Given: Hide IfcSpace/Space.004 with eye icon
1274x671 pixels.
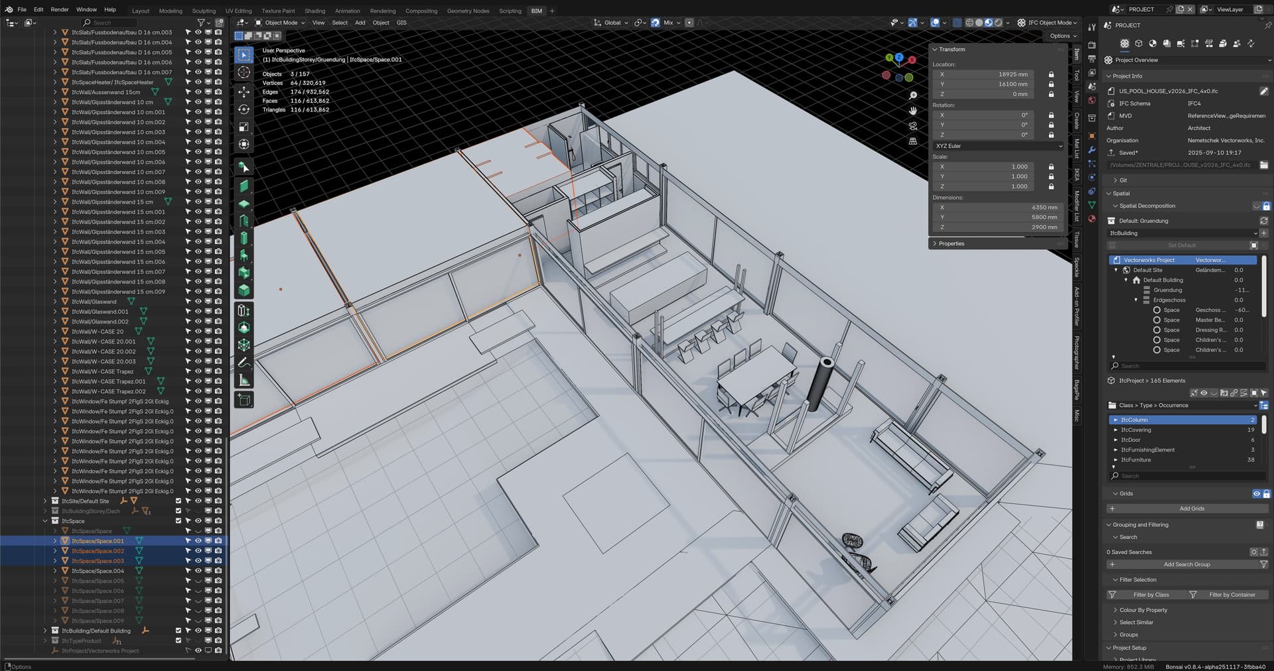Looking at the screenshot, I should (x=198, y=571).
